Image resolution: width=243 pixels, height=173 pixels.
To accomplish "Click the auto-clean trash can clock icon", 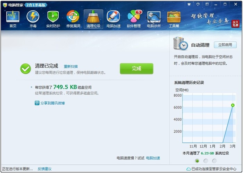I will pos(181,44).
